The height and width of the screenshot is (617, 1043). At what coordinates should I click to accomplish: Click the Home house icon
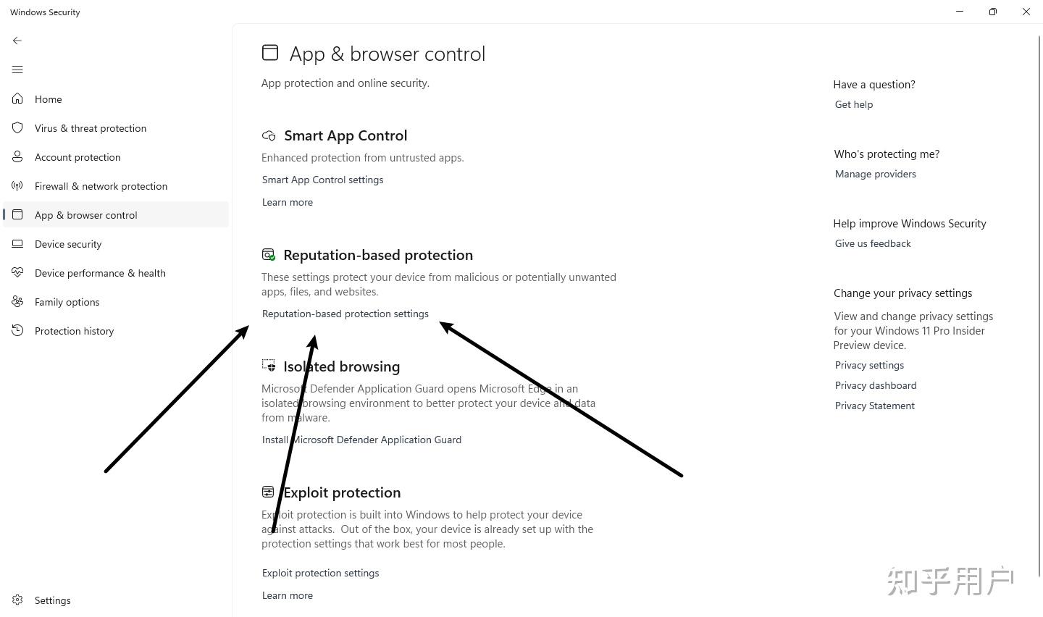(17, 98)
